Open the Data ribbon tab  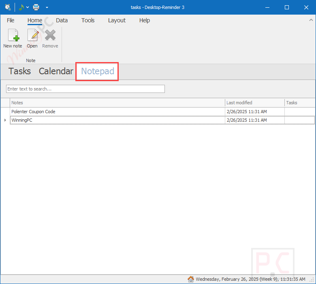62,20
